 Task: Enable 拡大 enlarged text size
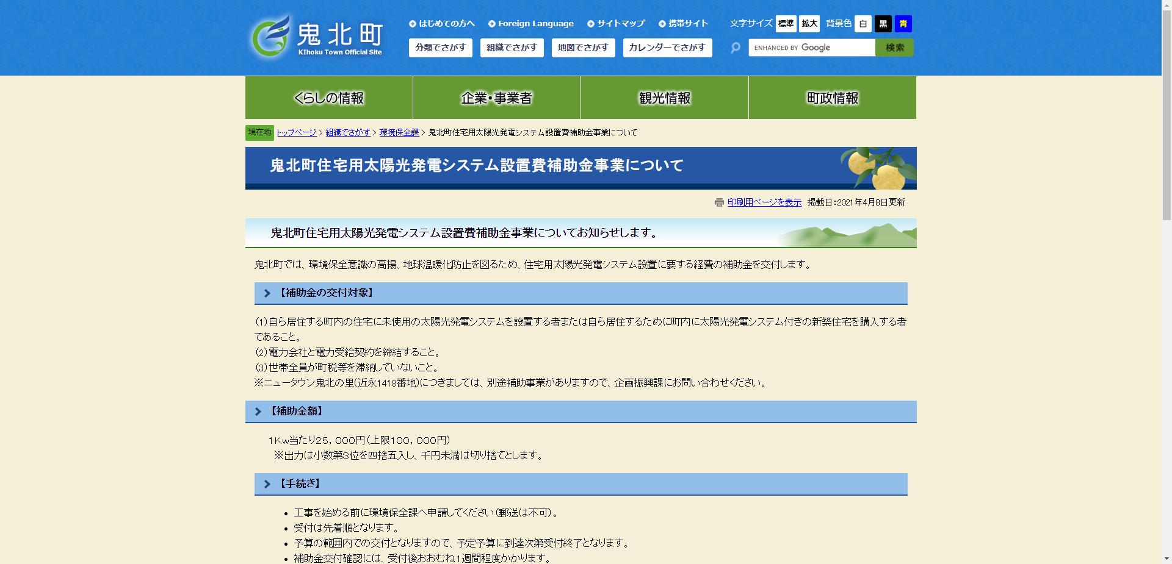tap(809, 24)
